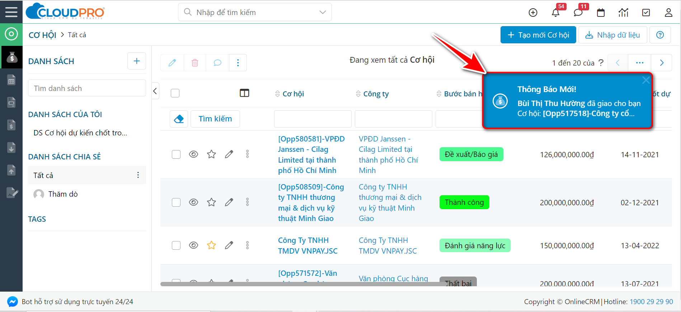Check the Opp580581 row checkbox

(176, 154)
